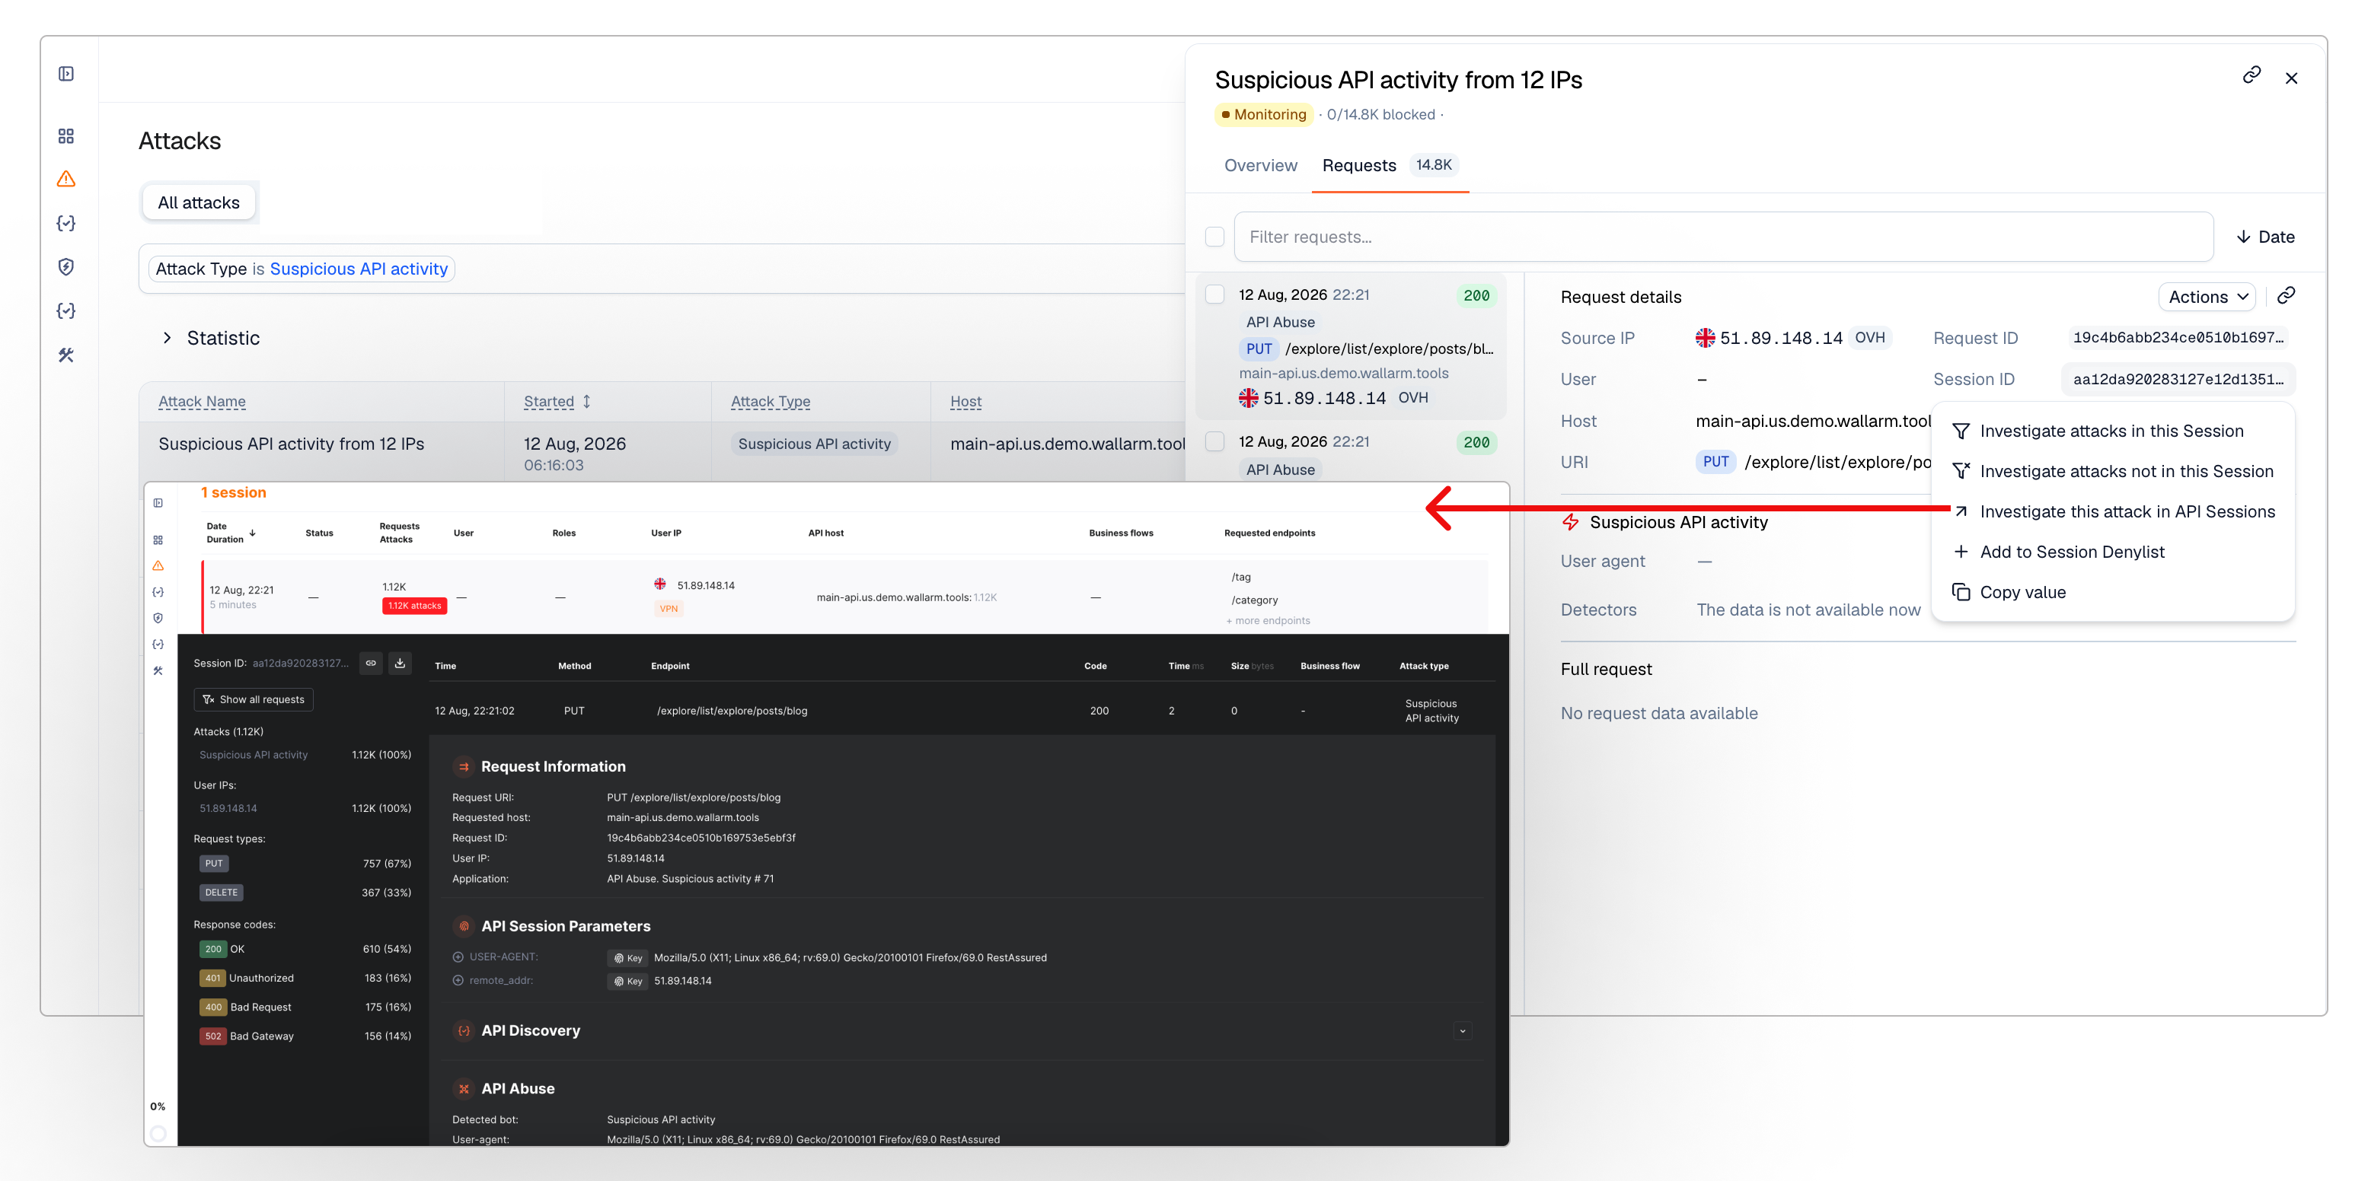Click the Host column header
Image resolution: width=2368 pixels, height=1181 pixels.
pos(965,401)
